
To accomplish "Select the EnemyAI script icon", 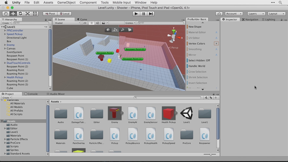I will 133,113.
